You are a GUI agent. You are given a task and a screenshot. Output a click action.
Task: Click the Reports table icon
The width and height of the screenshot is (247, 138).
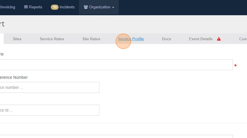point(26,7)
